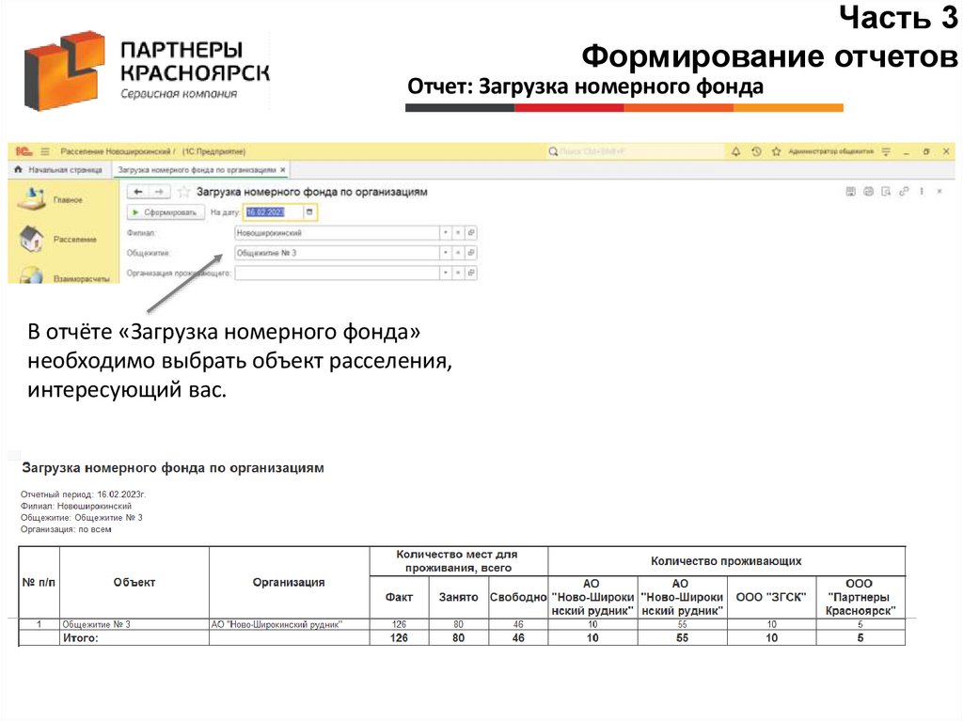Clear the Организация проживающего field

(x=458, y=273)
